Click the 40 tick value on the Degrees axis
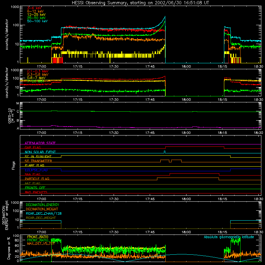The width and height of the screenshot is (265, 265). [x=17, y=251]
